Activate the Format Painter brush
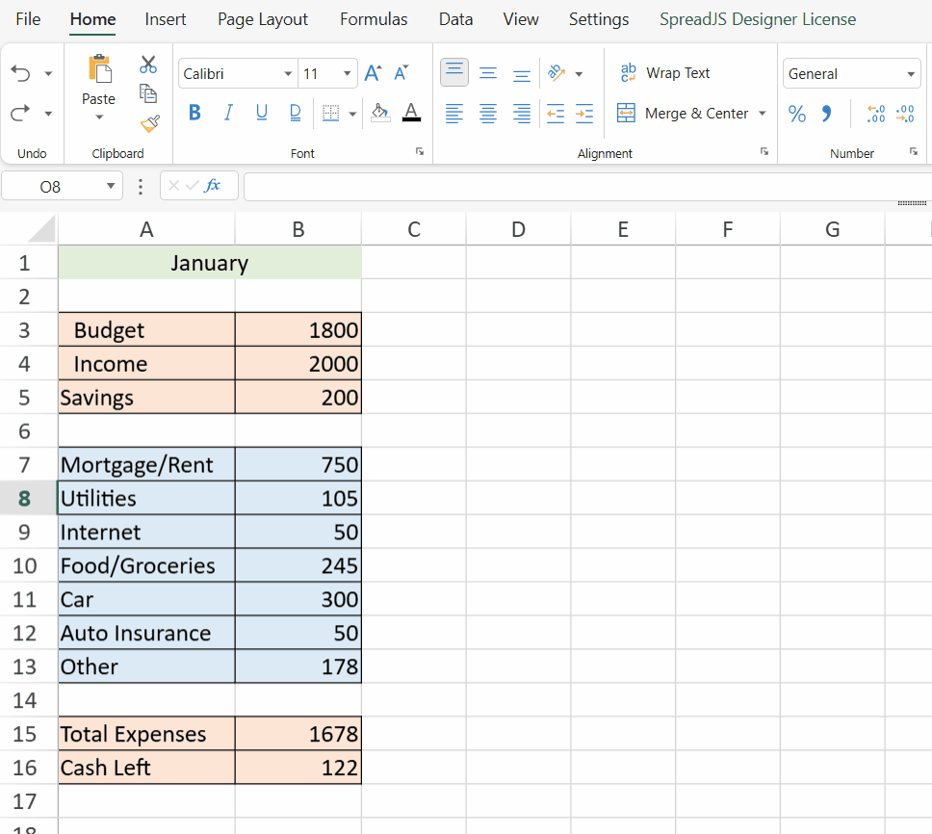The height and width of the screenshot is (834, 932). click(150, 123)
